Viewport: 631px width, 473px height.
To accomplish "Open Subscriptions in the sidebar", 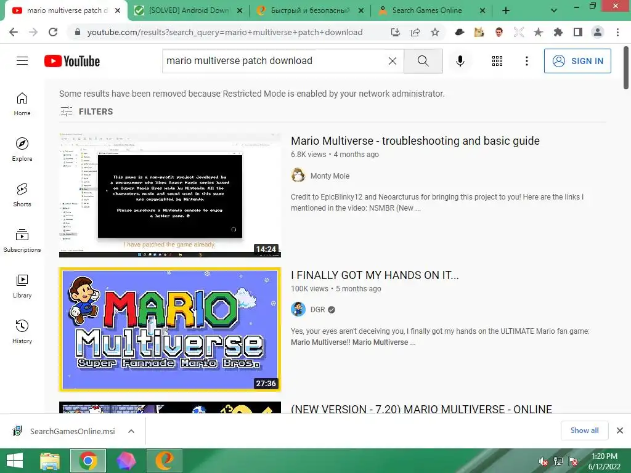I will click(x=22, y=240).
